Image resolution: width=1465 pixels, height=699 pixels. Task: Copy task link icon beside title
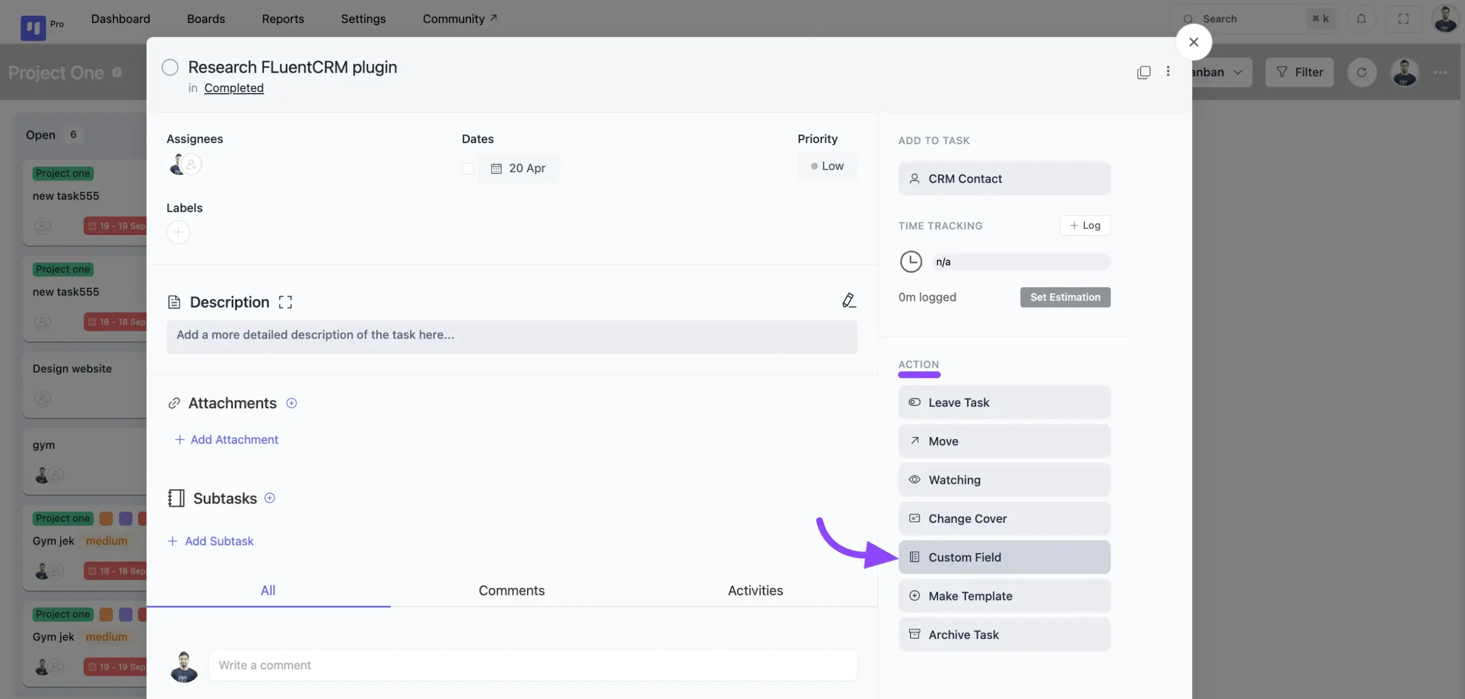click(1143, 72)
